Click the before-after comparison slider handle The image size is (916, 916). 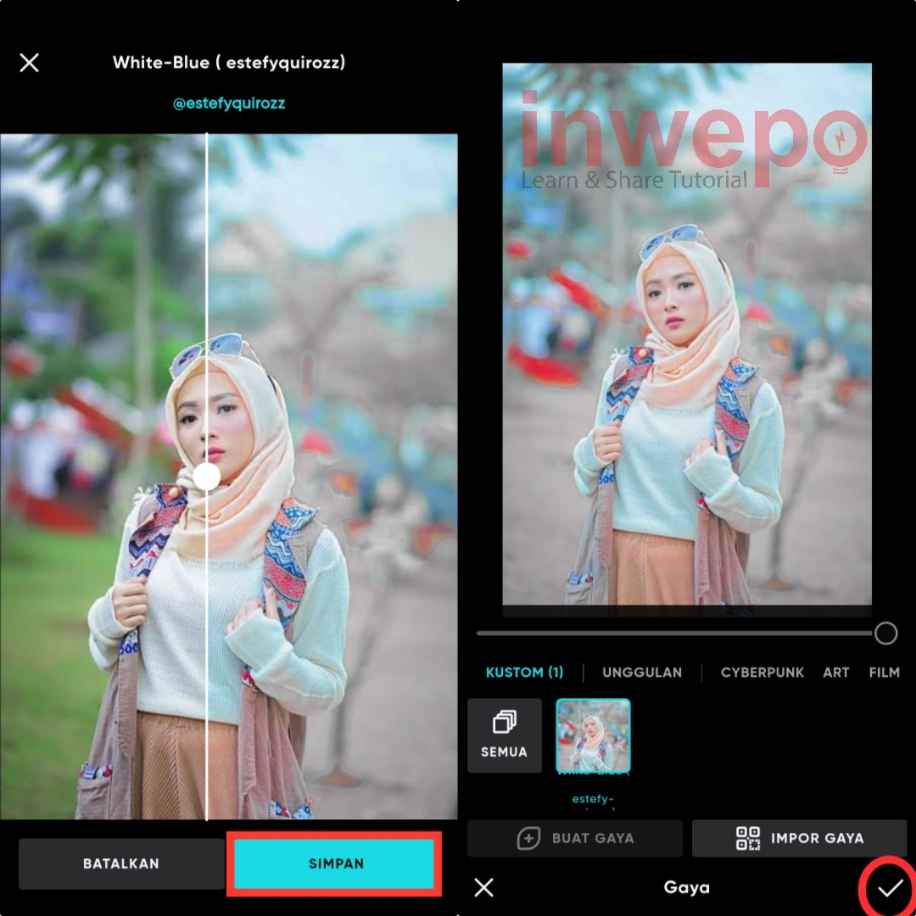click(206, 478)
